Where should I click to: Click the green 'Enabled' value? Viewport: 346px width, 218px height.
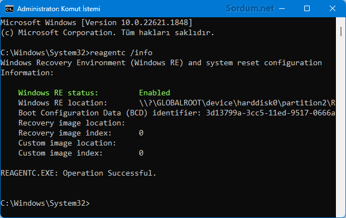click(155, 93)
